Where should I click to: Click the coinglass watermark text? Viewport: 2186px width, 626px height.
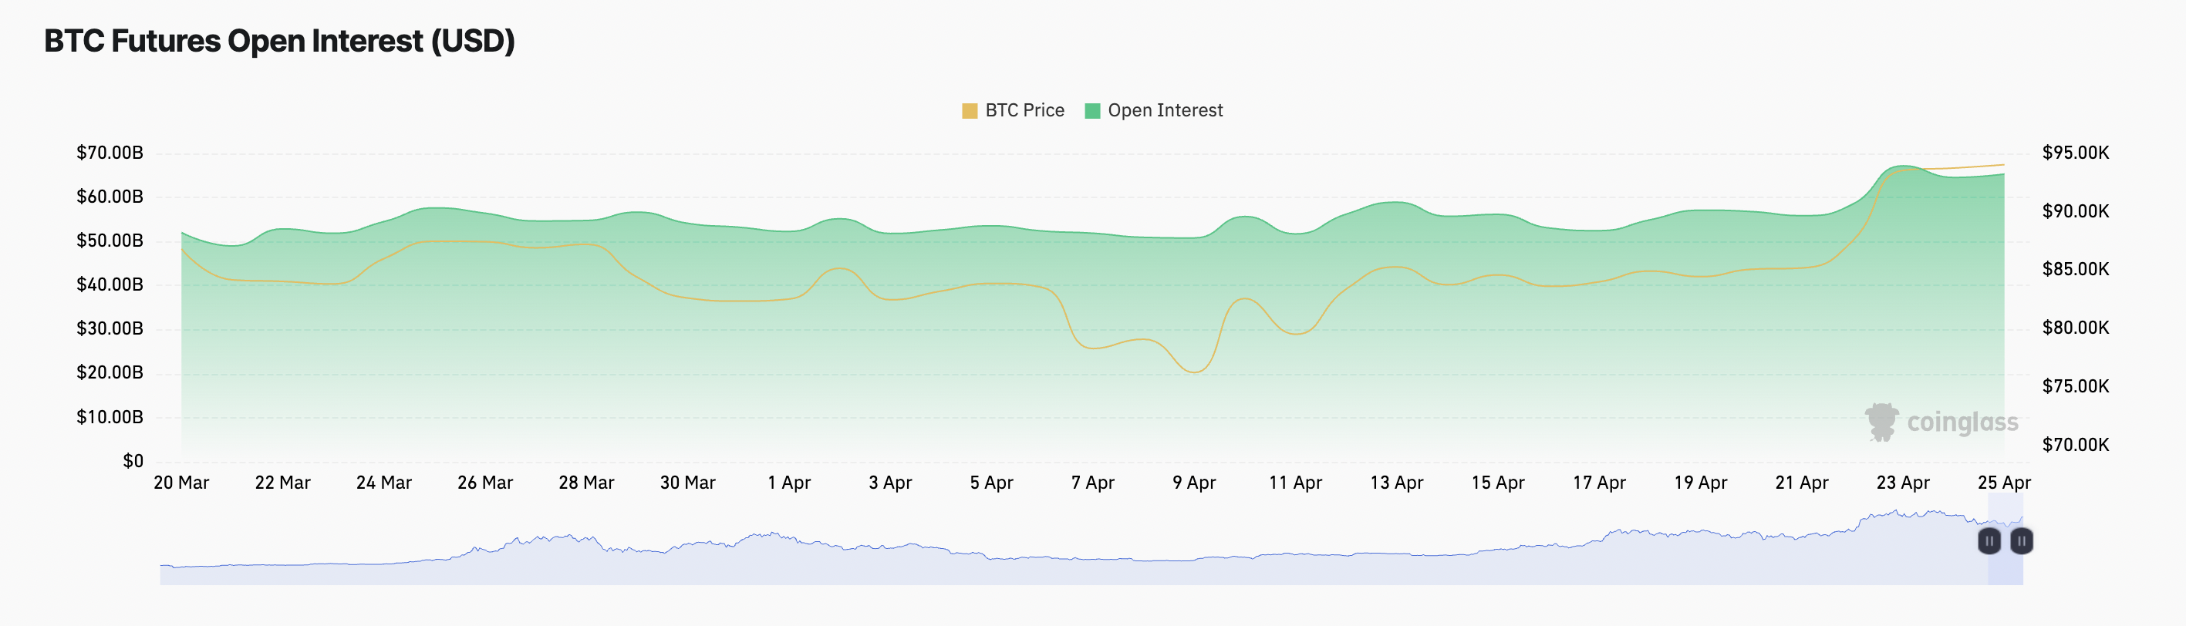pos(1962,422)
